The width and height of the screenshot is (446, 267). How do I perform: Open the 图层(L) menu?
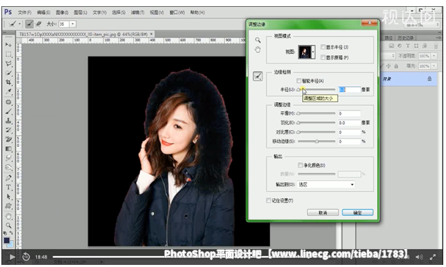coord(81,12)
